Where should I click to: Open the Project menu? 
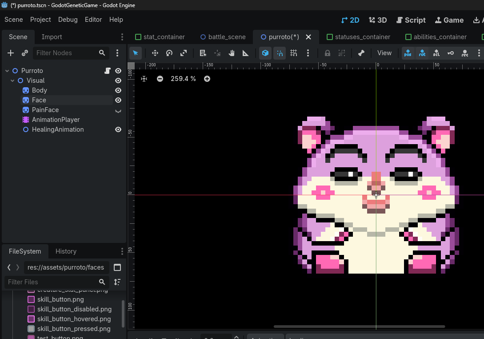[x=40, y=20]
